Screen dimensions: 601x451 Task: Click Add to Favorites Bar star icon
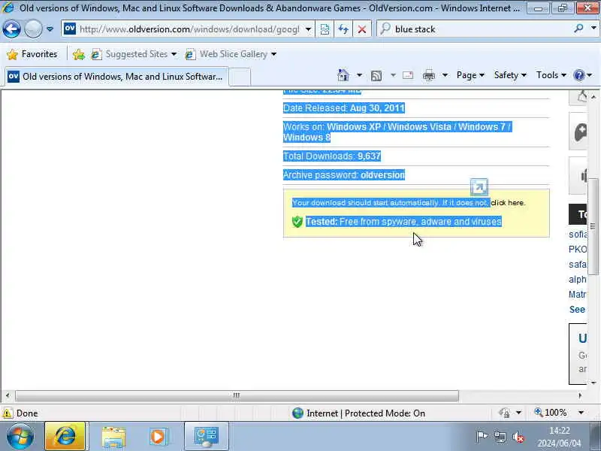pyautogui.click(x=79, y=54)
